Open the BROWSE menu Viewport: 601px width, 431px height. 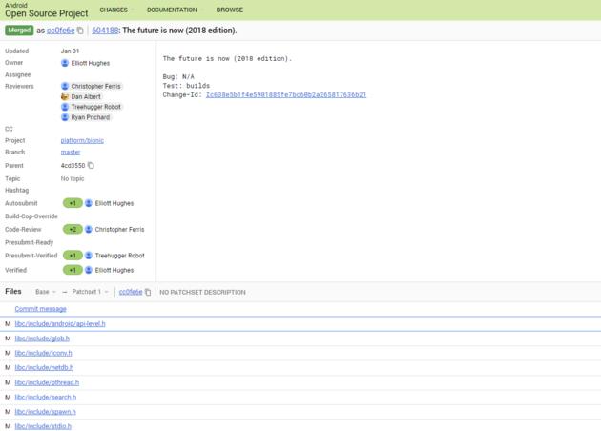click(x=229, y=10)
